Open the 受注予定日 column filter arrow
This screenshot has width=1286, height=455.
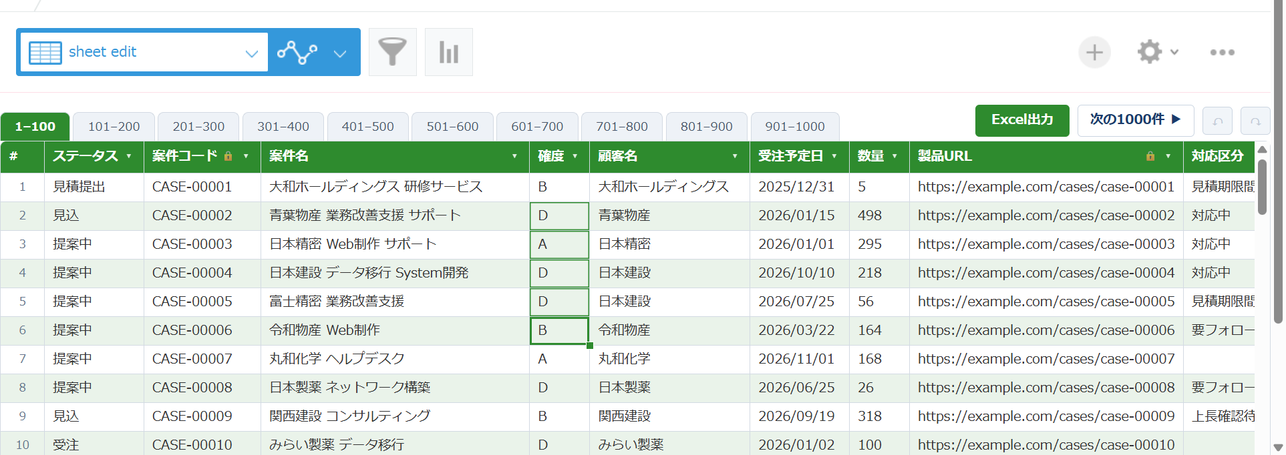[x=834, y=156]
